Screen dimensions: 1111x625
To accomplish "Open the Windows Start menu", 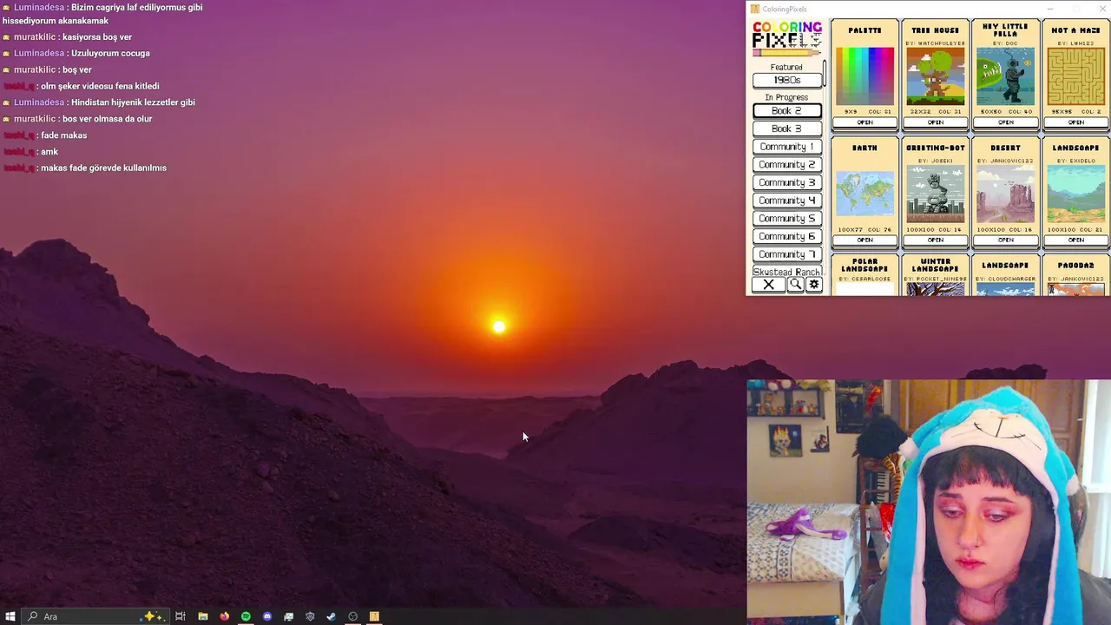I will pyautogui.click(x=10, y=616).
